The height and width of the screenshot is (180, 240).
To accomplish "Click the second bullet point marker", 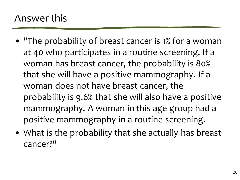I will tap(18, 133).
